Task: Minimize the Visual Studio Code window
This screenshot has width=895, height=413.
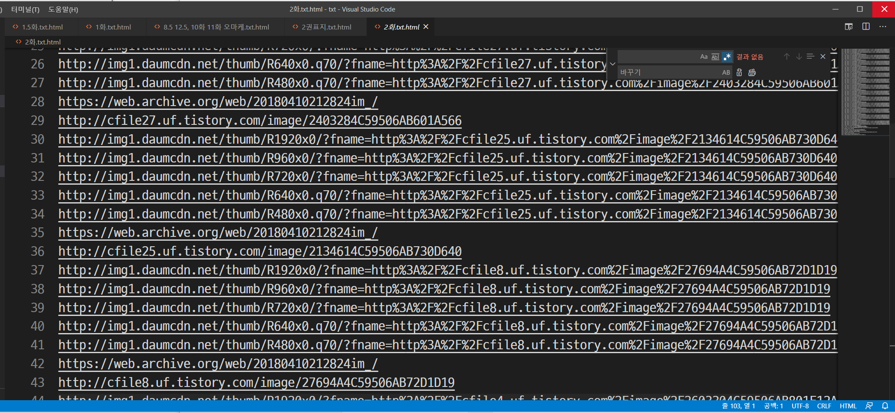Action: [x=836, y=9]
